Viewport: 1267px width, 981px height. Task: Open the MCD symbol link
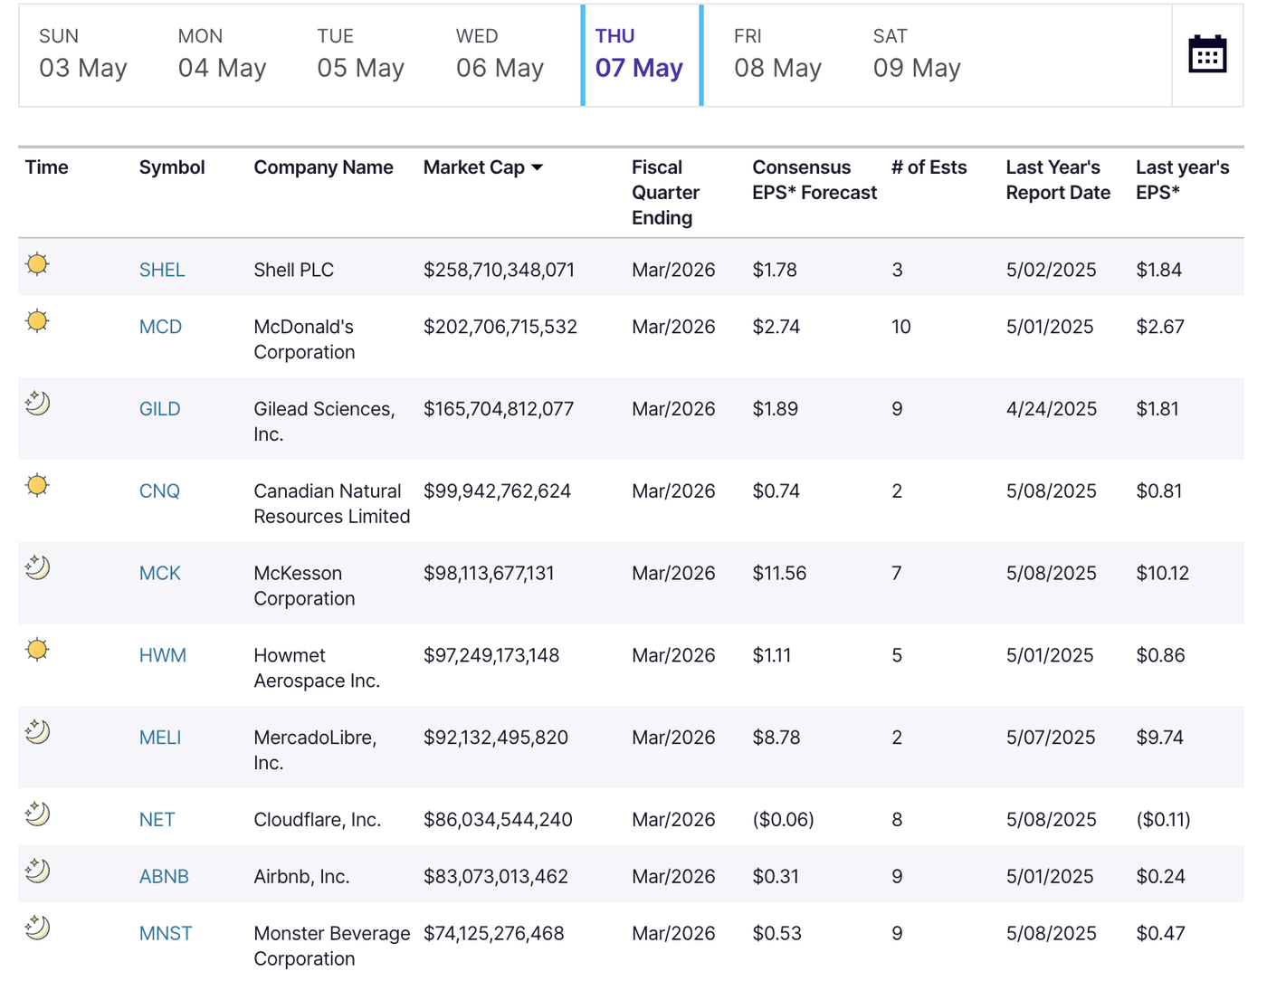[160, 327]
